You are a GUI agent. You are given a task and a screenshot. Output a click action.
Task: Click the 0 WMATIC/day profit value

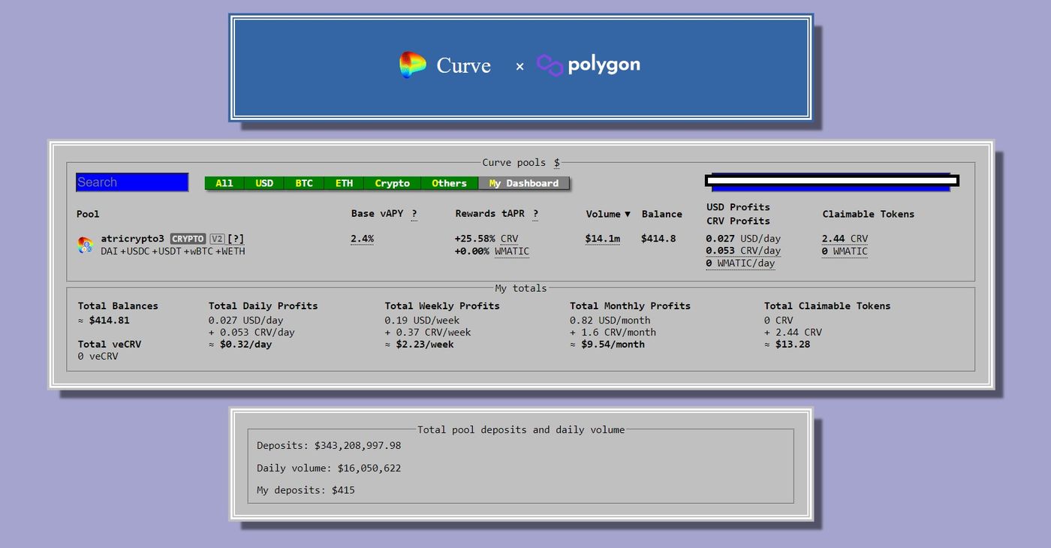point(740,263)
